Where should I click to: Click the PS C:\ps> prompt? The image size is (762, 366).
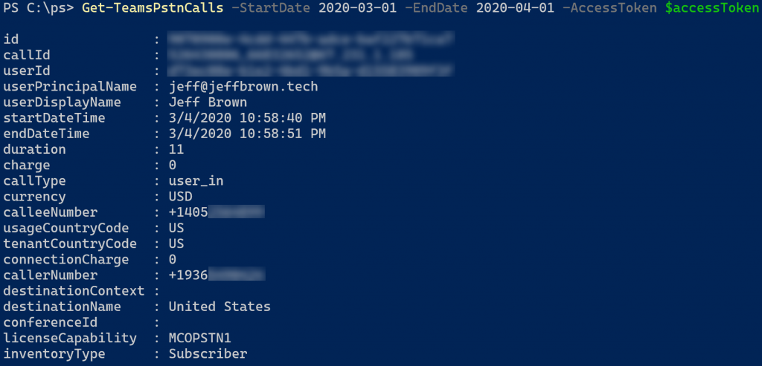tap(39, 8)
